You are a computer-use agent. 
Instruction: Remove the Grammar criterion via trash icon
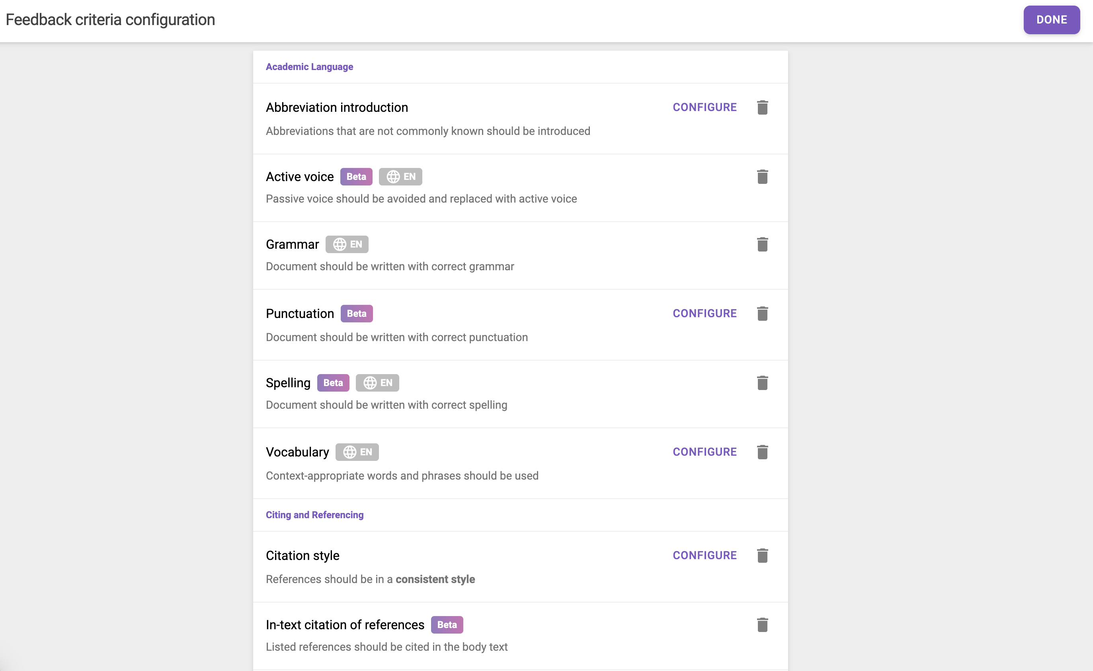click(762, 244)
